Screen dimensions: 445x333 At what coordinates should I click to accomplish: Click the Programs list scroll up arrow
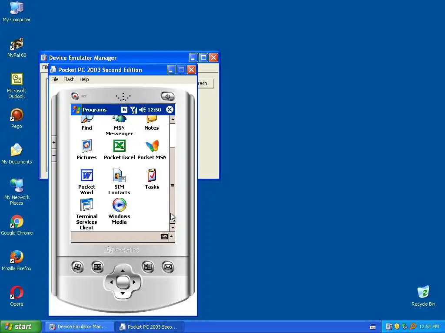(172, 120)
